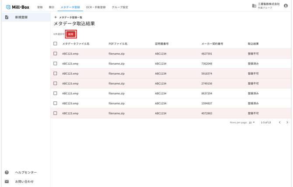Switch to the 受取 tab
The height and width of the screenshot is (187, 293).
[40, 7]
